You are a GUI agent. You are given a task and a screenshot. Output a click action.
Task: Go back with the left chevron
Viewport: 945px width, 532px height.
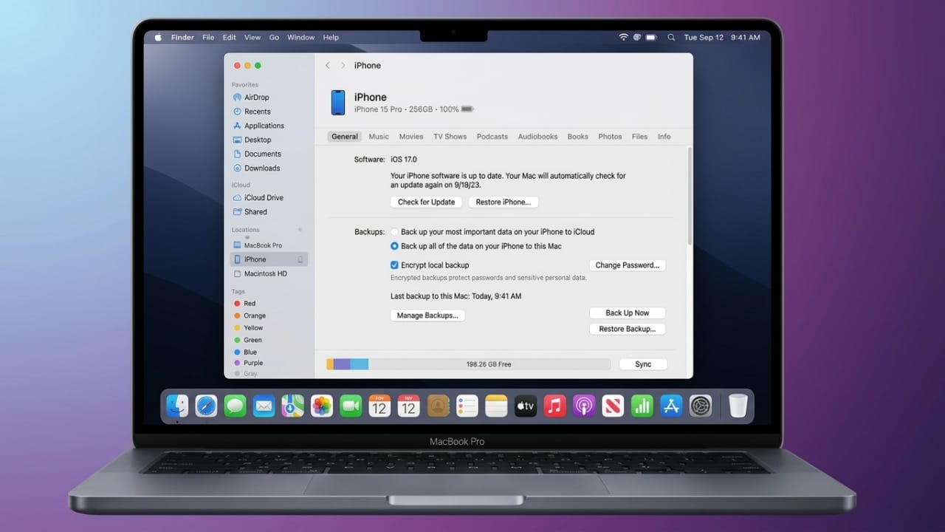[328, 66]
